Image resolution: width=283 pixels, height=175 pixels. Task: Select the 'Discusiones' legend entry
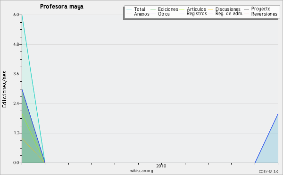click(228, 9)
